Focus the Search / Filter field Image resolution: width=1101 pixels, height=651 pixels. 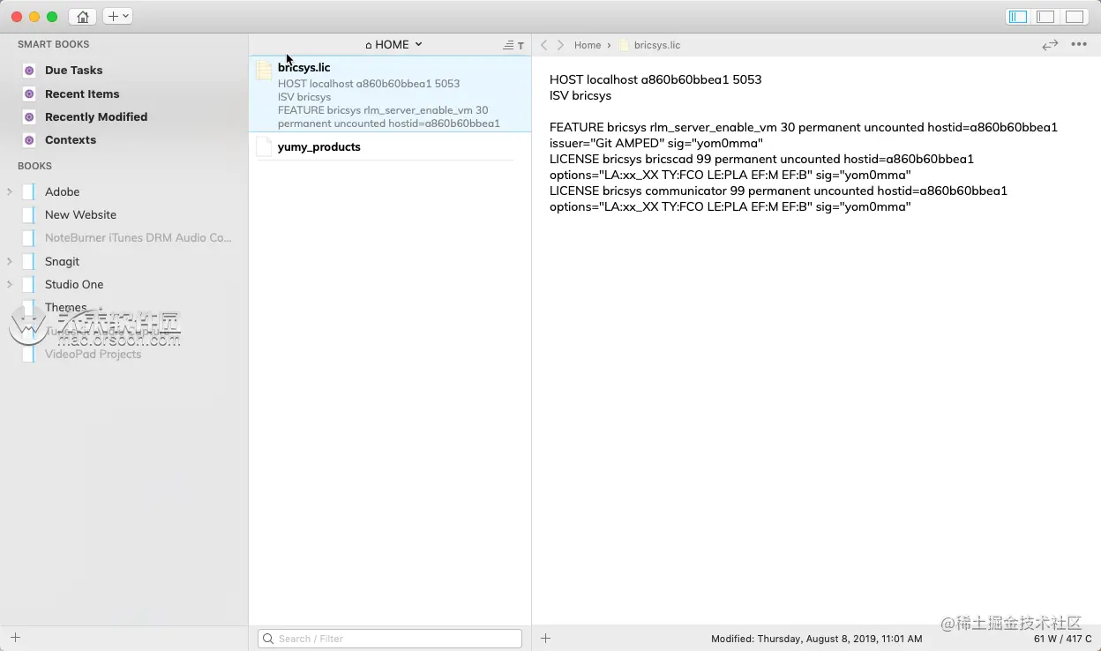[x=390, y=639]
